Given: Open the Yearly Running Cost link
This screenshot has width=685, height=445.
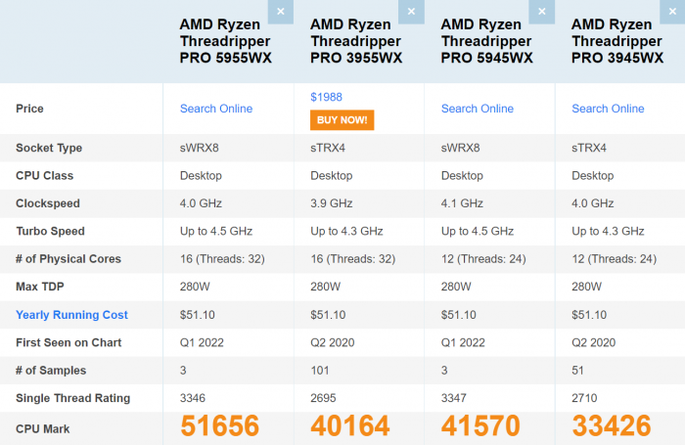Looking at the screenshot, I should point(71,315).
